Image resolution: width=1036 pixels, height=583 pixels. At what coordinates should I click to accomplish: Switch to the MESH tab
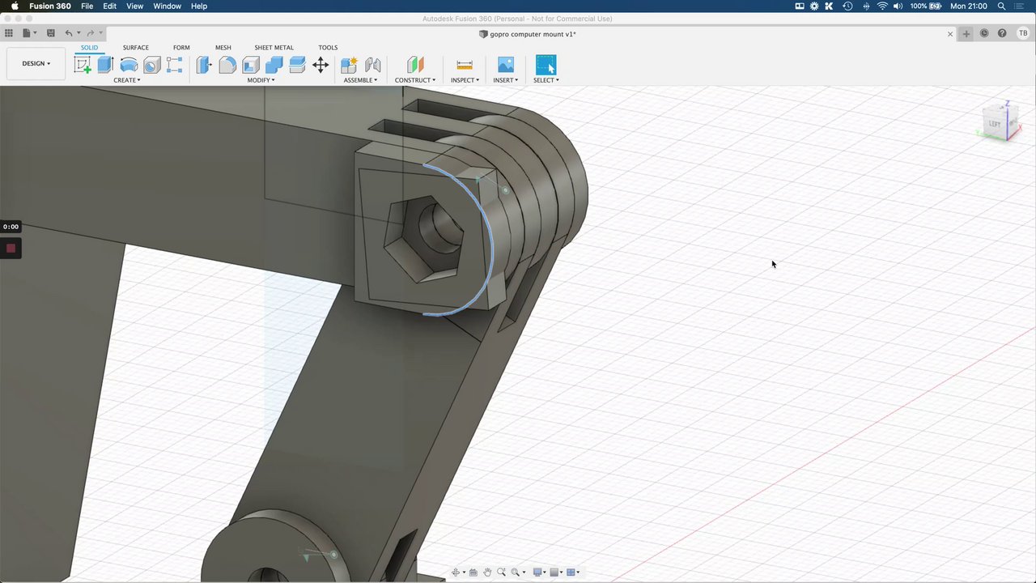tap(223, 48)
